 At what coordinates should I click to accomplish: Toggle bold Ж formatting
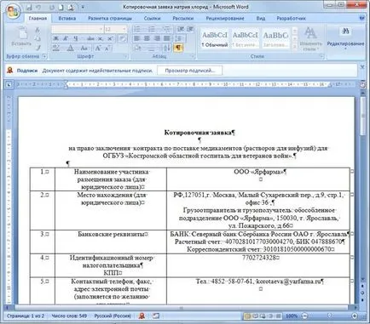point(56,38)
